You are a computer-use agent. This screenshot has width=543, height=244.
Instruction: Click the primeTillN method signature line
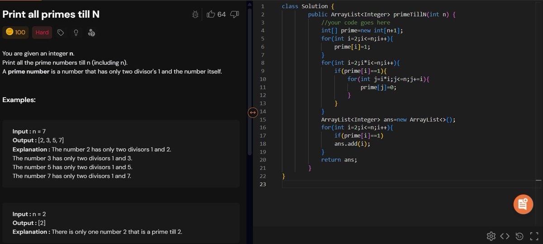(x=382, y=14)
